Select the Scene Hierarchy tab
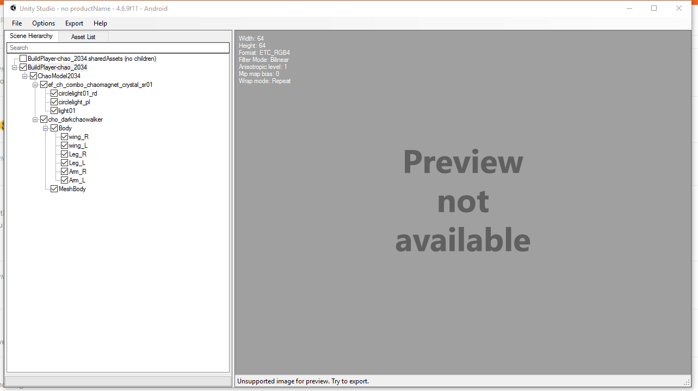The height and width of the screenshot is (391, 698). click(32, 36)
